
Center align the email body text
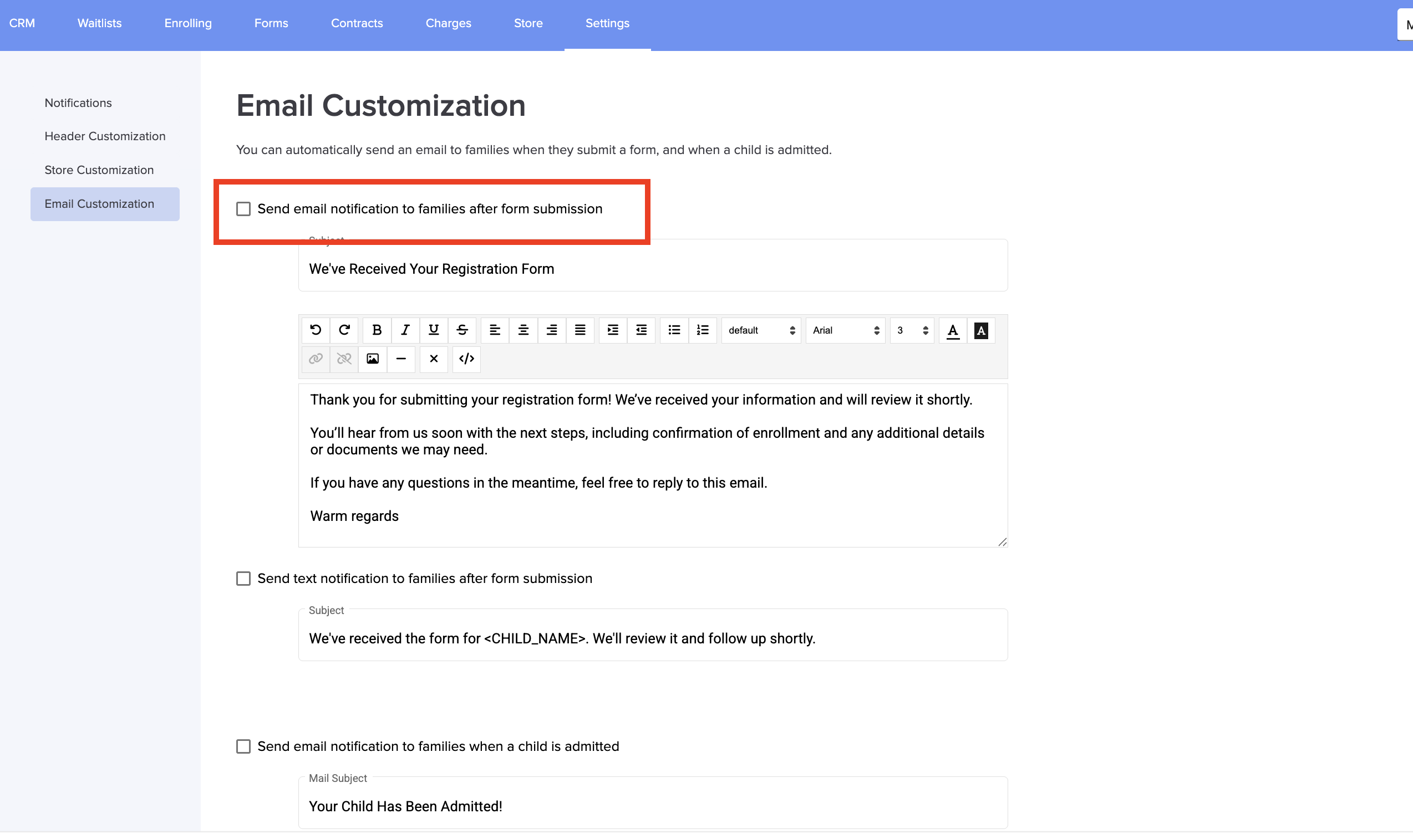click(x=523, y=330)
